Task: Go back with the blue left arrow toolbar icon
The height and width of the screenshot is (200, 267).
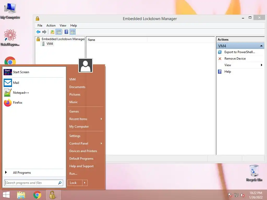Action: click(38, 32)
